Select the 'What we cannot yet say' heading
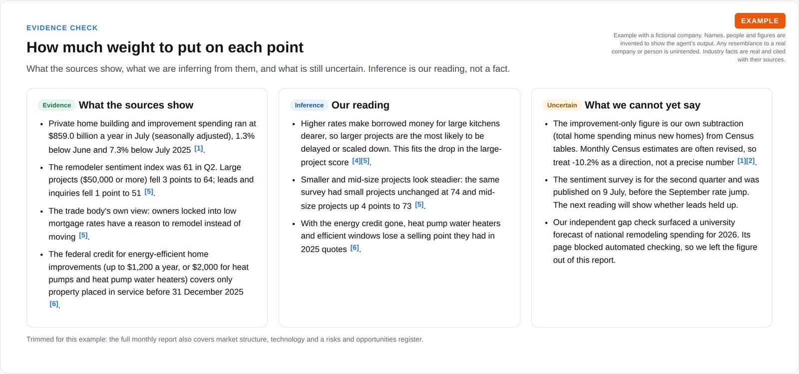Image resolution: width=799 pixels, height=374 pixels. coord(643,105)
